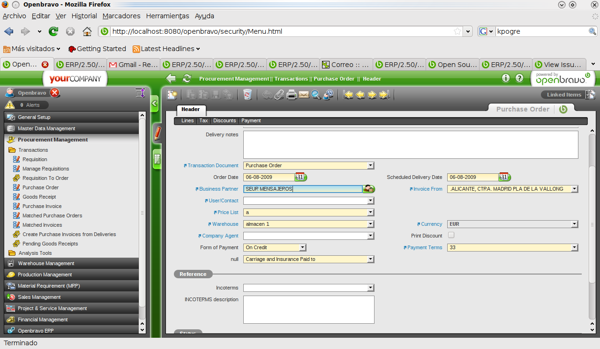Open the attachment paperclip icon
The height and width of the screenshot is (349, 600).
click(279, 95)
